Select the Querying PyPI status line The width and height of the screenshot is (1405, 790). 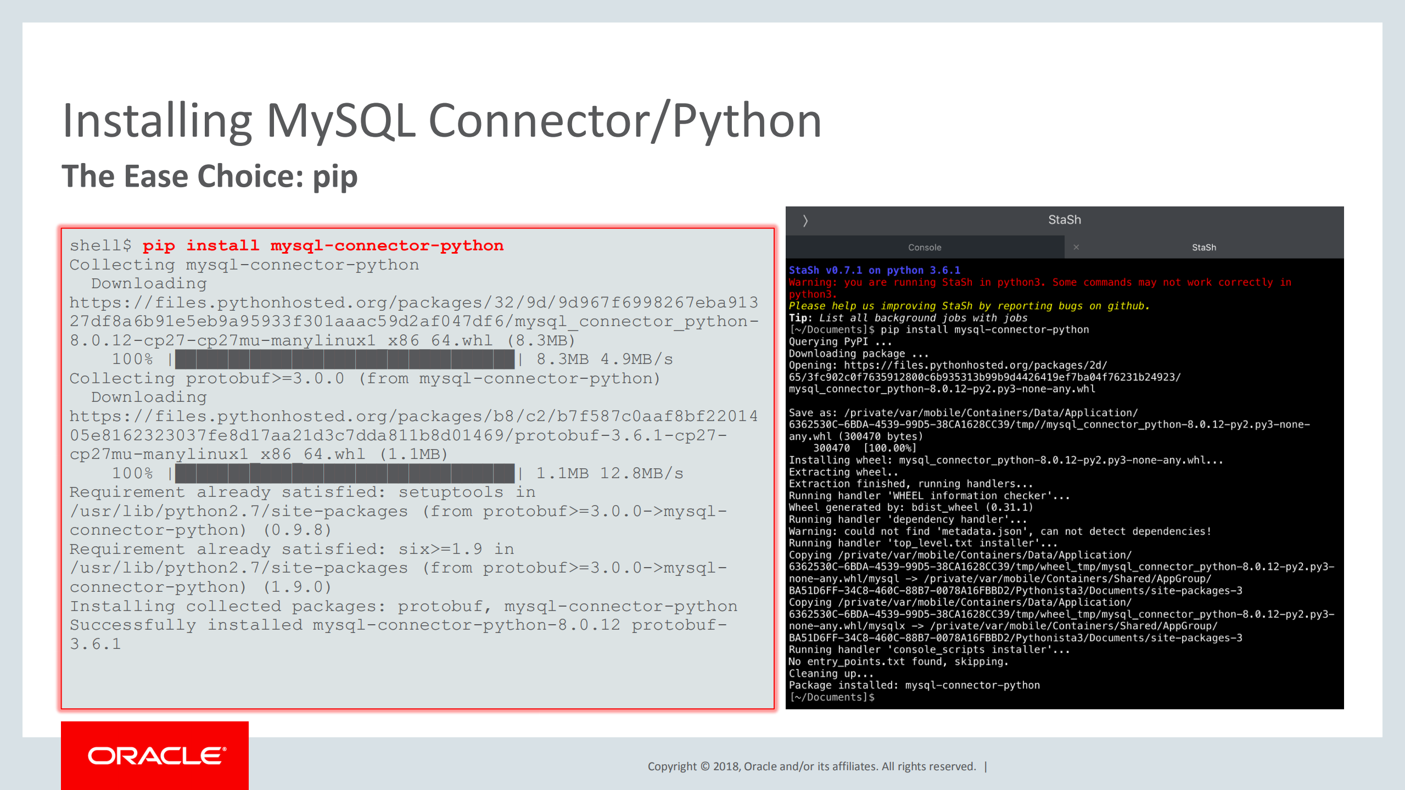point(840,341)
